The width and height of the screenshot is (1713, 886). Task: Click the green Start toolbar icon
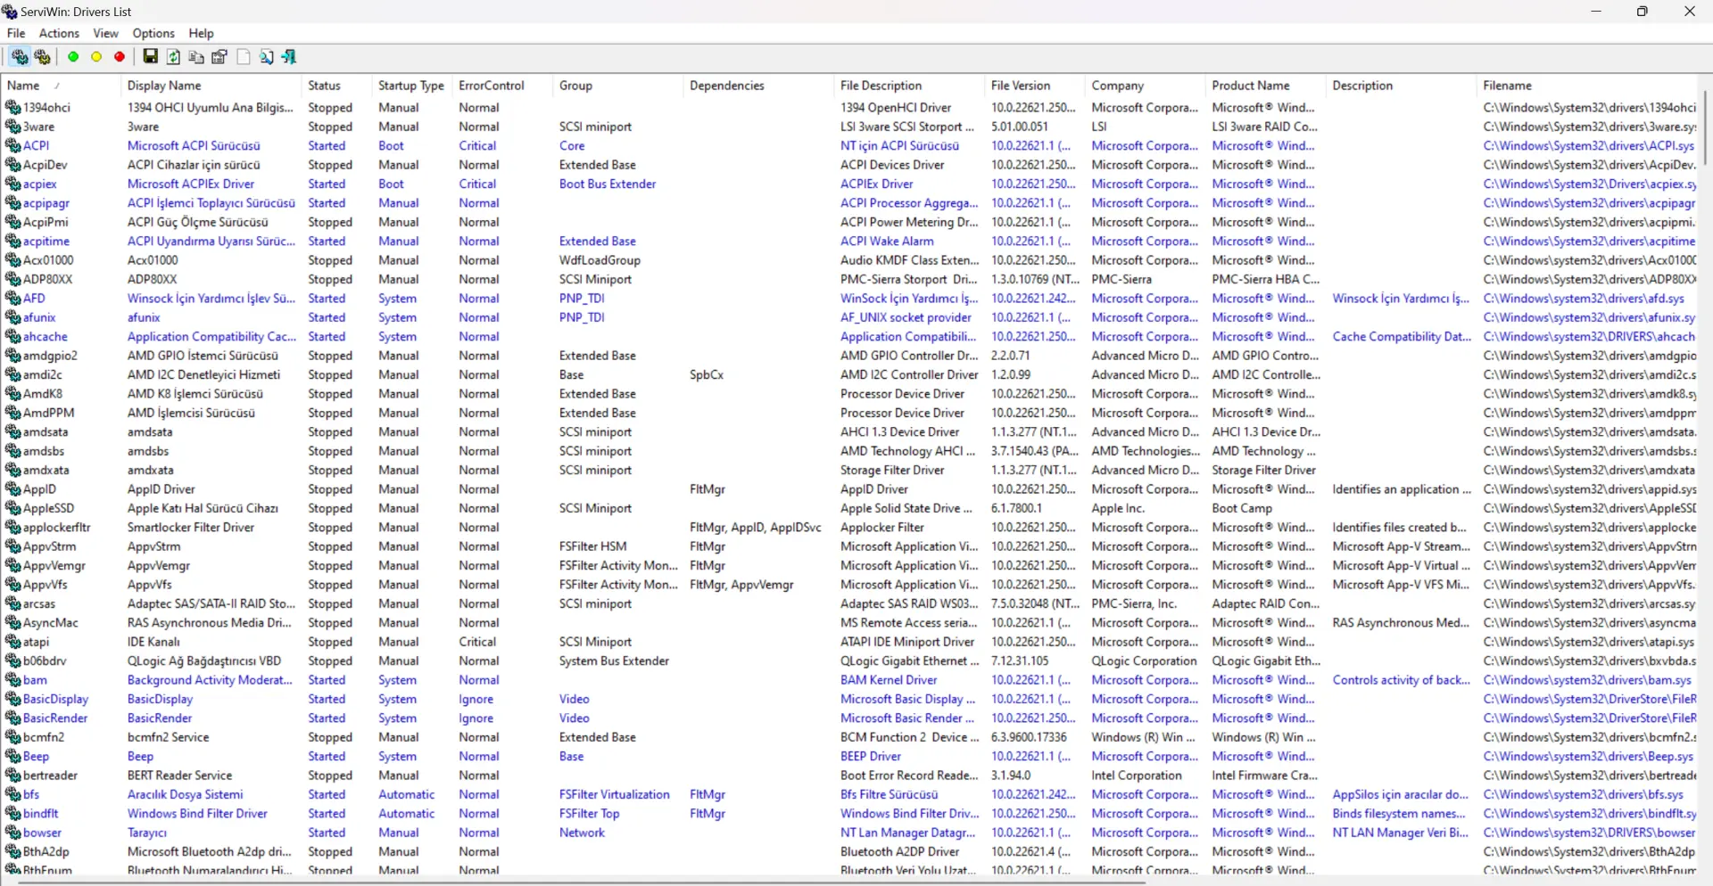73,57
